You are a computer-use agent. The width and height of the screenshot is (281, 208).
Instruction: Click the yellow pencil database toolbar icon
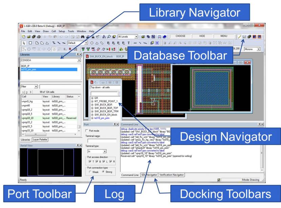(x=239, y=37)
